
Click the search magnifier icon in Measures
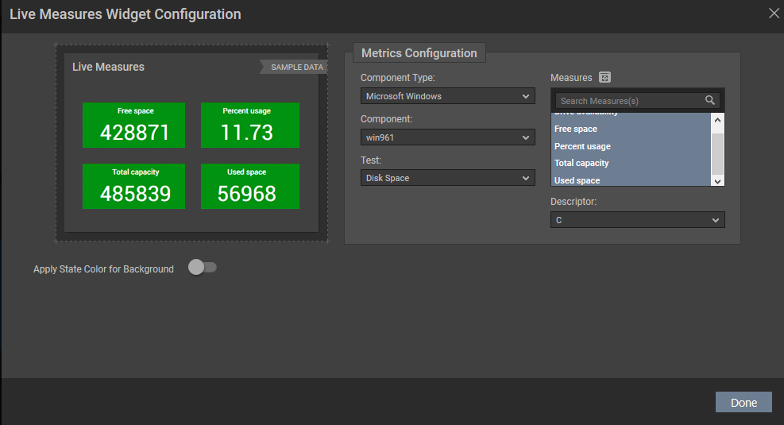(709, 101)
